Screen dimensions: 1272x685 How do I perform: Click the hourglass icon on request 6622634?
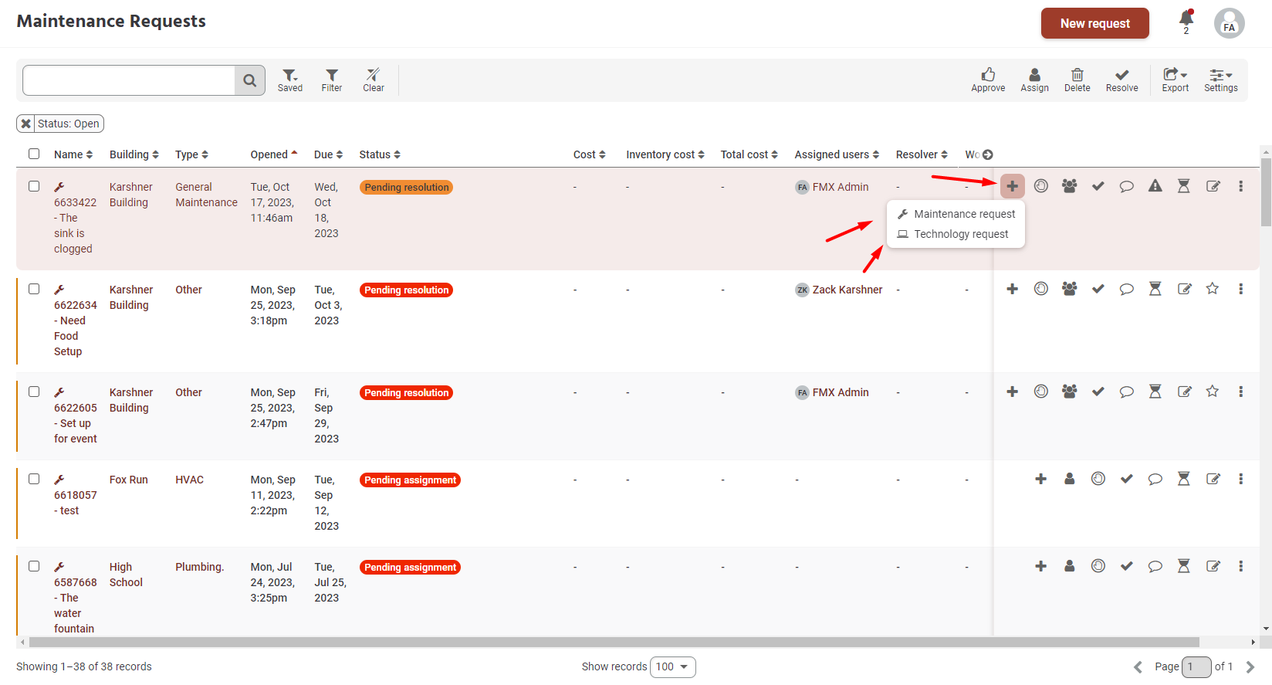click(1155, 289)
